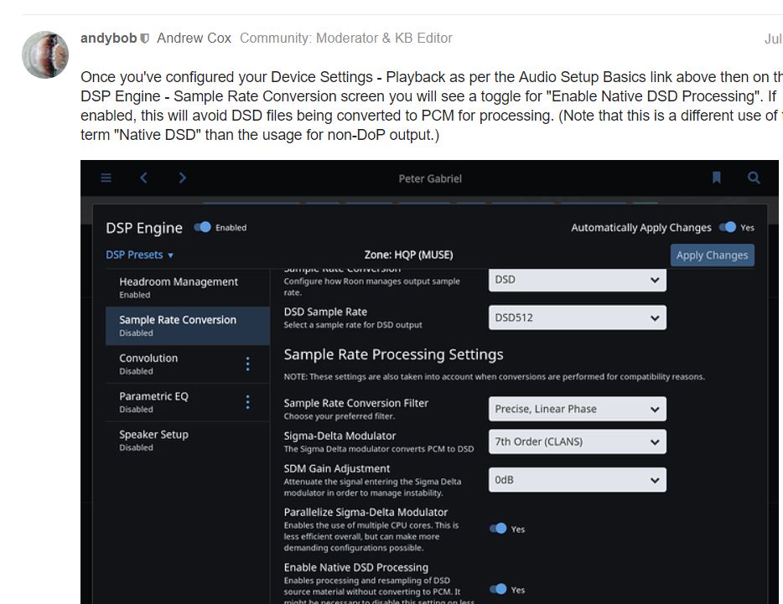Expand the DSP Presets dropdown
This screenshot has width=783, height=604.
coord(140,255)
